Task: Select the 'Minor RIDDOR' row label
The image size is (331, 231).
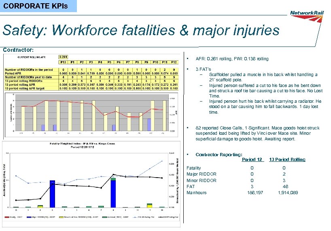Action: (x=202, y=180)
